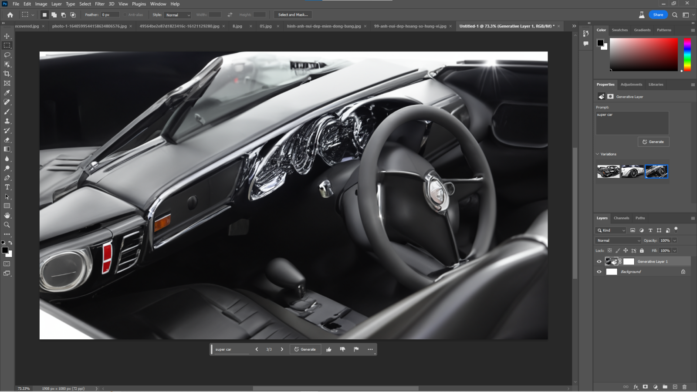Screen dimensions: 697x392
Task: Select the Gradient tool
Action: coord(7,149)
